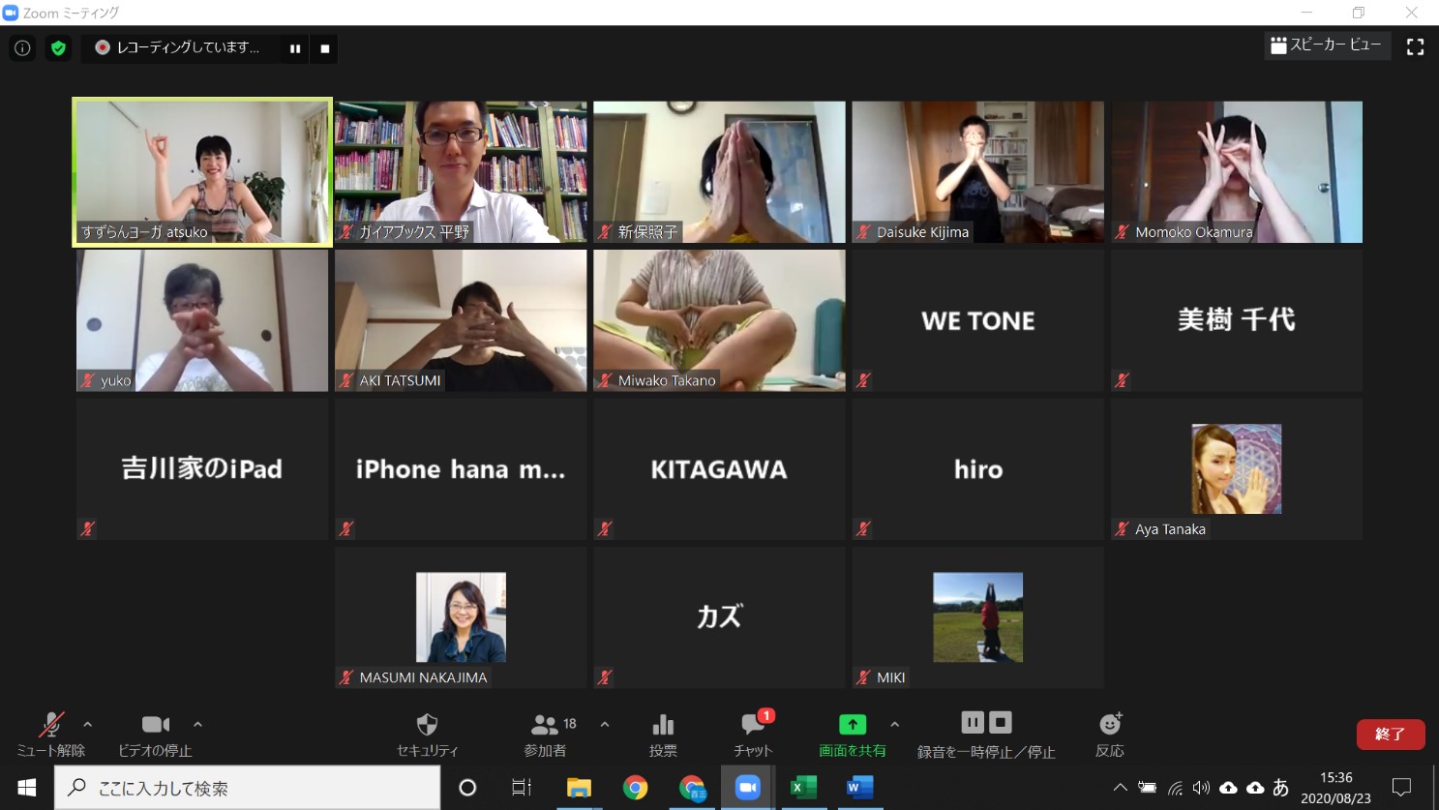Expand audio options arrow beside ミュート解除
The height and width of the screenshot is (810, 1439).
tap(88, 724)
